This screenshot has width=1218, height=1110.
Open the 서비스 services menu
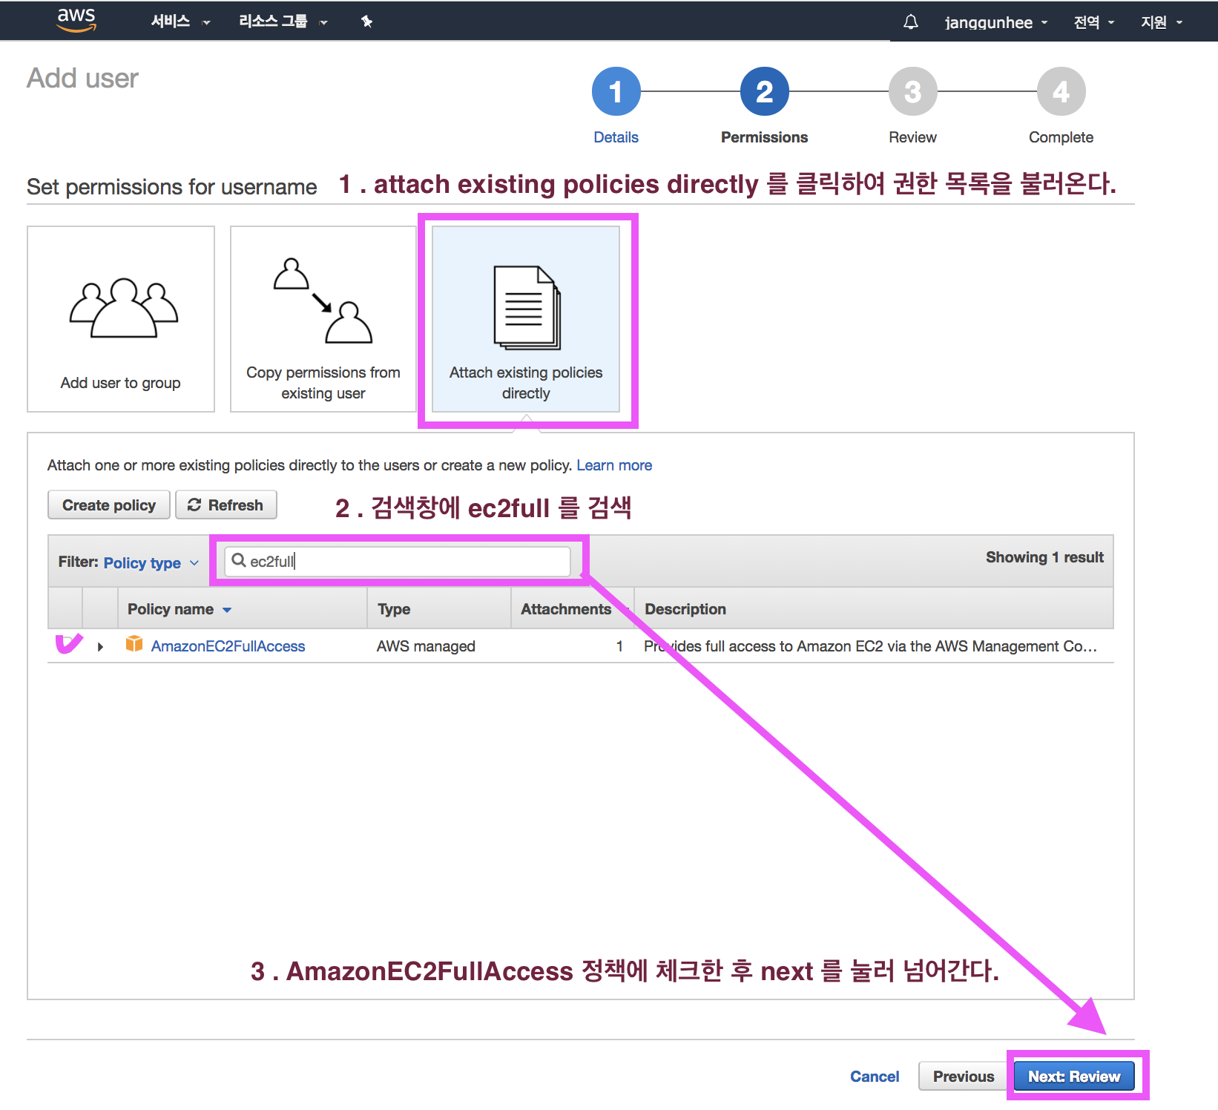pyautogui.click(x=180, y=22)
